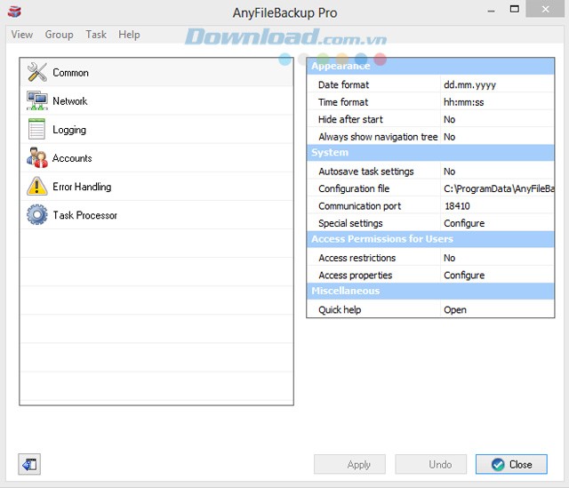This screenshot has height=488, width=569.
Task: Maximize the AnyFileBackup Pro window
Action: pyautogui.click(x=514, y=10)
